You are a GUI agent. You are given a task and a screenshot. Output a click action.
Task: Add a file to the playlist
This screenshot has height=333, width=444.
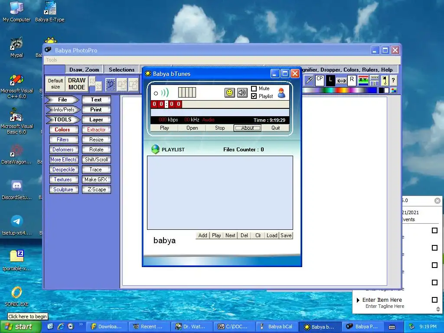tap(203, 235)
